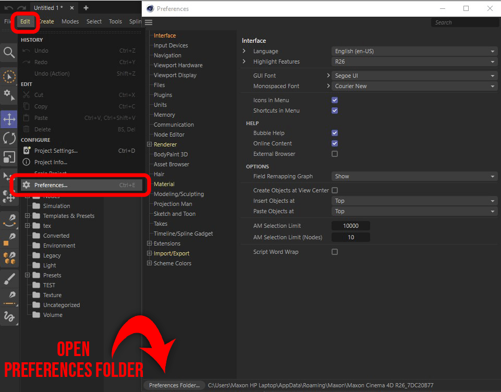The height and width of the screenshot is (392, 501).
Task: Expand the Renderer branch in the settings list
Action: click(x=149, y=144)
